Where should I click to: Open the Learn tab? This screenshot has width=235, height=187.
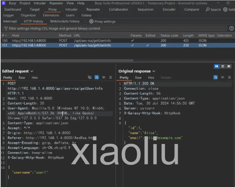(x=70, y=15)
